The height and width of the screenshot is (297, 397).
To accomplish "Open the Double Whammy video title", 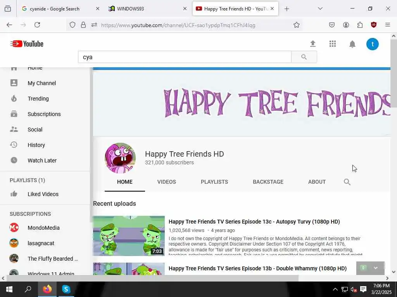I will [257, 268].
